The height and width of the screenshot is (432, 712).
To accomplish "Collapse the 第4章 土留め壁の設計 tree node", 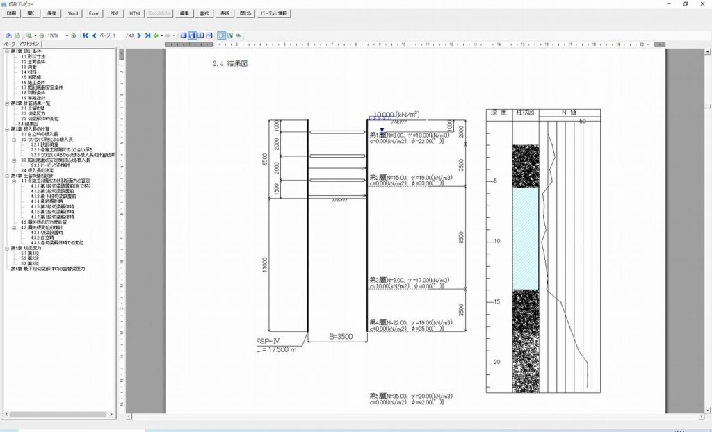I will click(x=6, y=176).
